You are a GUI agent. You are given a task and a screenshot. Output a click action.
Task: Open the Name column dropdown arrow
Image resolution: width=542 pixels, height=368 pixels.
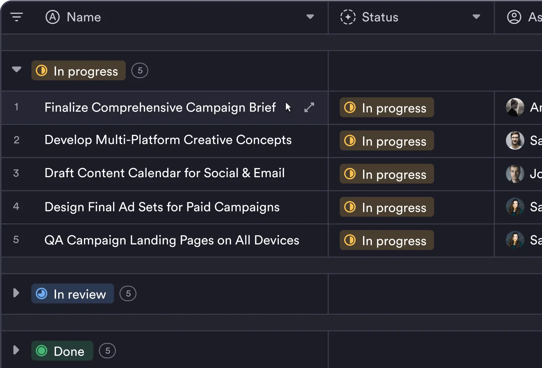[x=310, y=17]
